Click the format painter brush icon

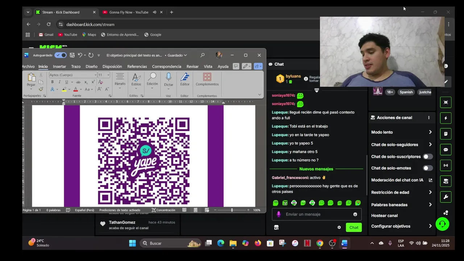[x=41, y=89]
